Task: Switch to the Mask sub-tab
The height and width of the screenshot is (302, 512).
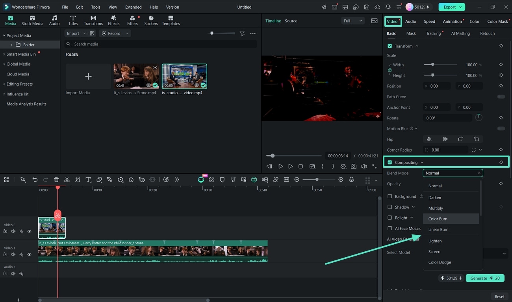Action: coord(411,33)
